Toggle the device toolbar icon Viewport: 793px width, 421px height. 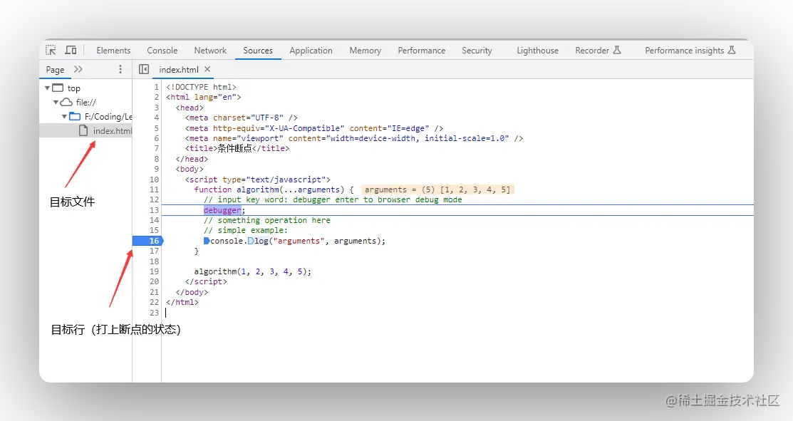[x=71, y=50]
